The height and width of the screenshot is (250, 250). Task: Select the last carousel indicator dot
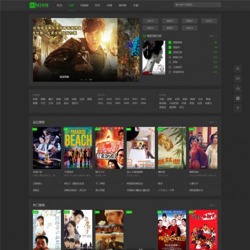[90, 79]
